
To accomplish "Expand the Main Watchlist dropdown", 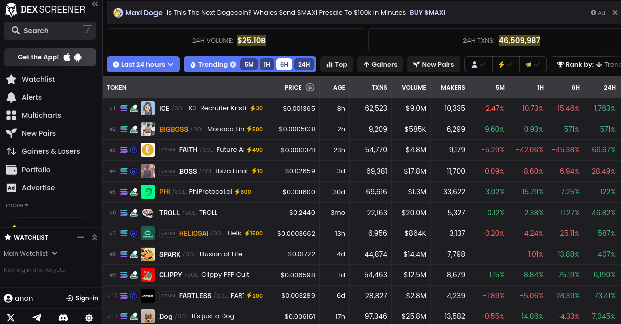I will 31,254.
